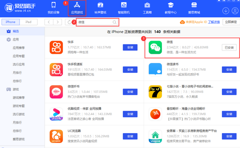Install the 微信读书 app
240x148 pixels.
(x=229, y=70)
